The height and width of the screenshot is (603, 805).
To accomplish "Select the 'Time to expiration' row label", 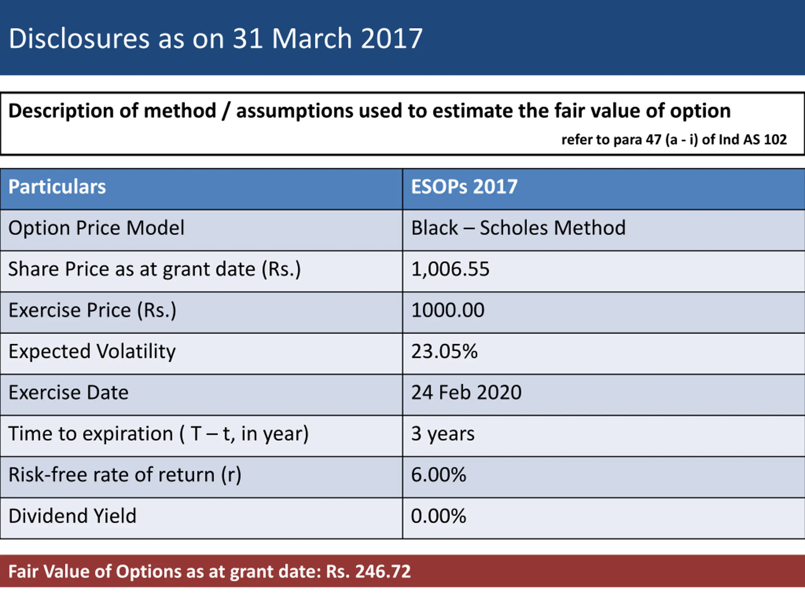I will (x=158, y=434).
